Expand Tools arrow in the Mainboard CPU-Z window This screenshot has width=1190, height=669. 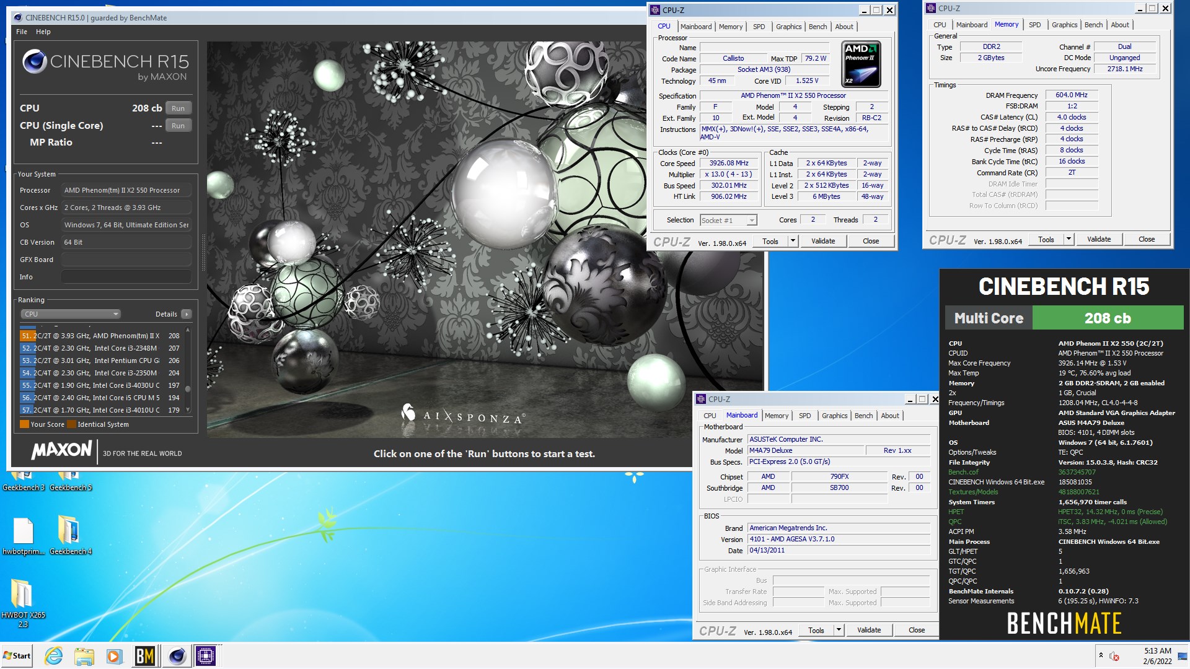coord(839,630)
